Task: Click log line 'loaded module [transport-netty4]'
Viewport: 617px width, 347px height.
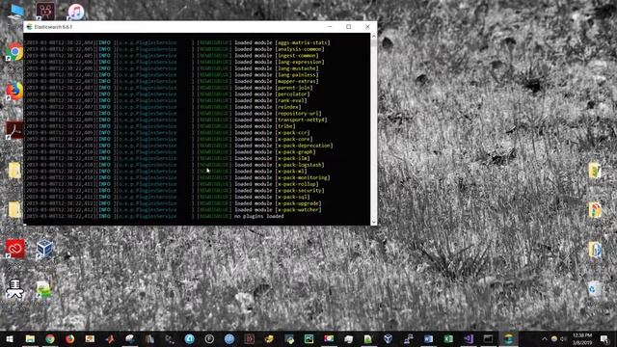Action: pos(281,120)
